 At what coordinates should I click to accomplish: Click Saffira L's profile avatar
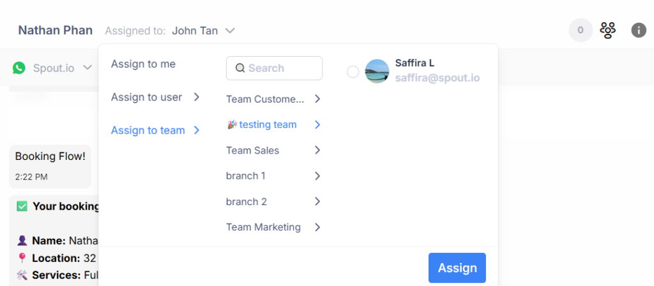point(377,71)
